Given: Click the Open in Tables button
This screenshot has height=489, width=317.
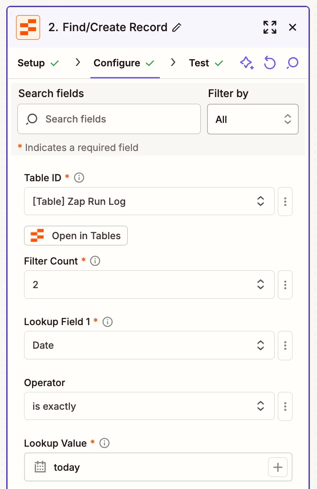Looking at the screenshot, I should (x=76, y=236).
